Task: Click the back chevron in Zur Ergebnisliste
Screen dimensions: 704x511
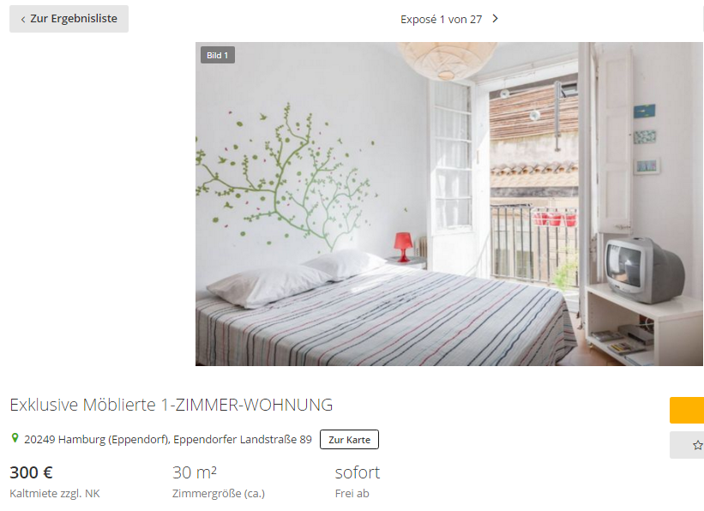Action: coord(23,20)
